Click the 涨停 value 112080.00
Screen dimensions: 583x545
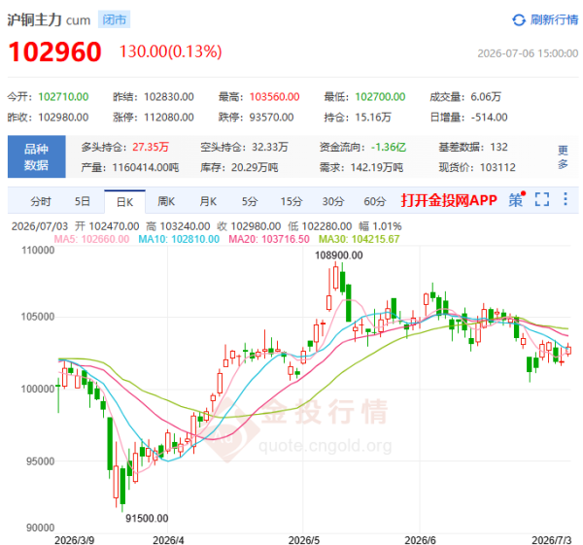point(169,118)
